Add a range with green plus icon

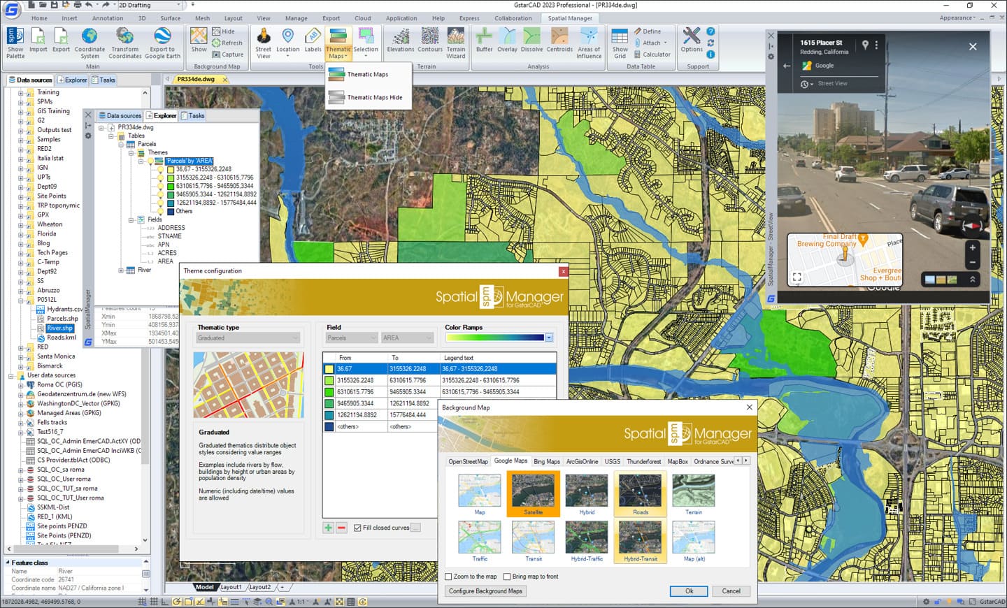[x=328, y=528]
